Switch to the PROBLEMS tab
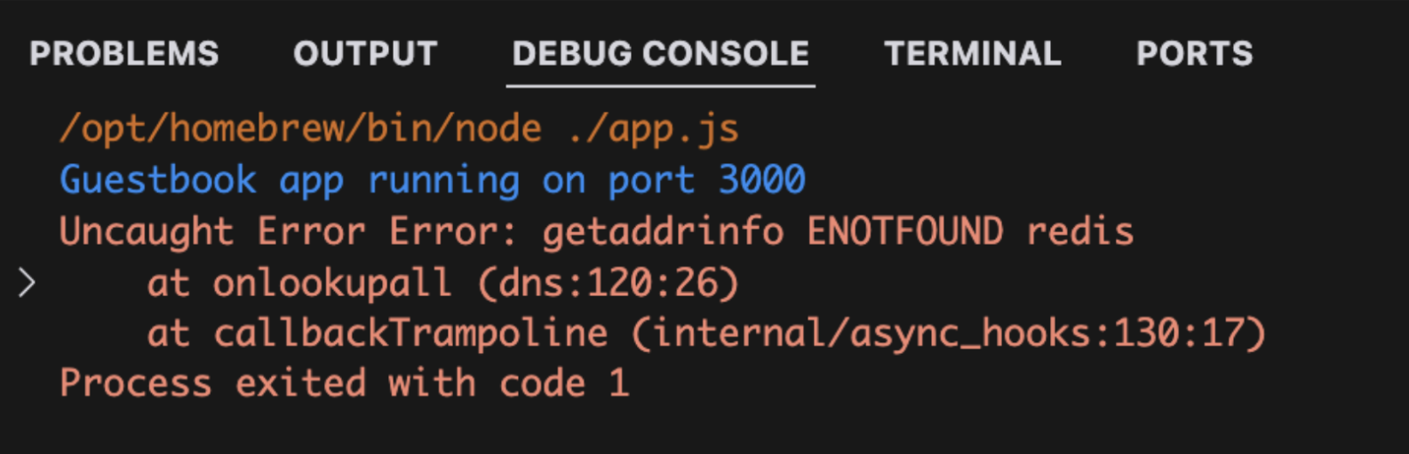The height and width of the screenshot is (454, 1409). click(x=123, y=54)
